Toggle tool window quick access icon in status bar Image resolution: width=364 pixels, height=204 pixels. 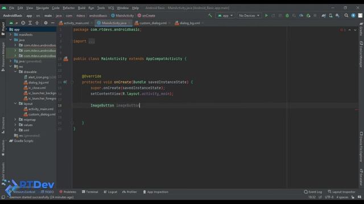click(x=3, y=197)
